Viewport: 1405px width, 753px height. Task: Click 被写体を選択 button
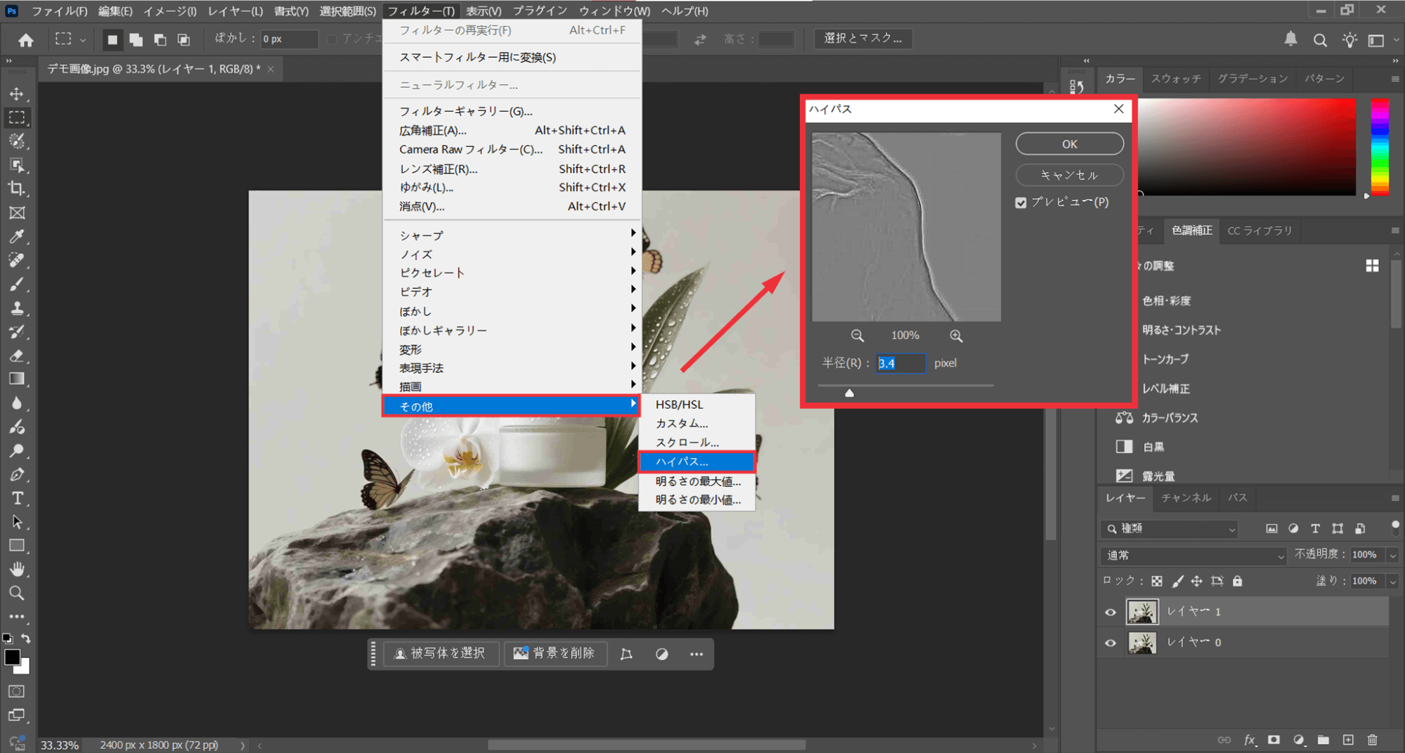[441, 653]
